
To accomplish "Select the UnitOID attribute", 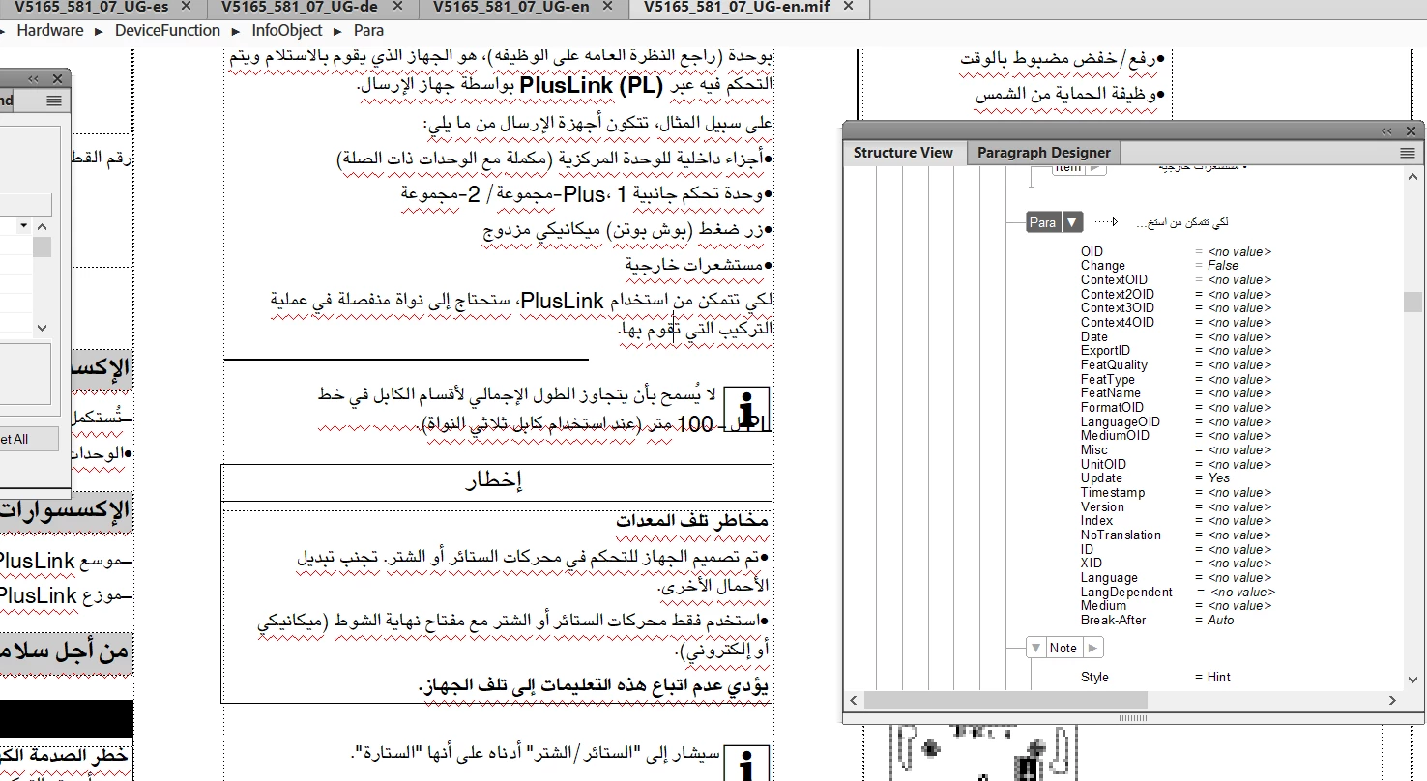I will (x=1176, y=464).
